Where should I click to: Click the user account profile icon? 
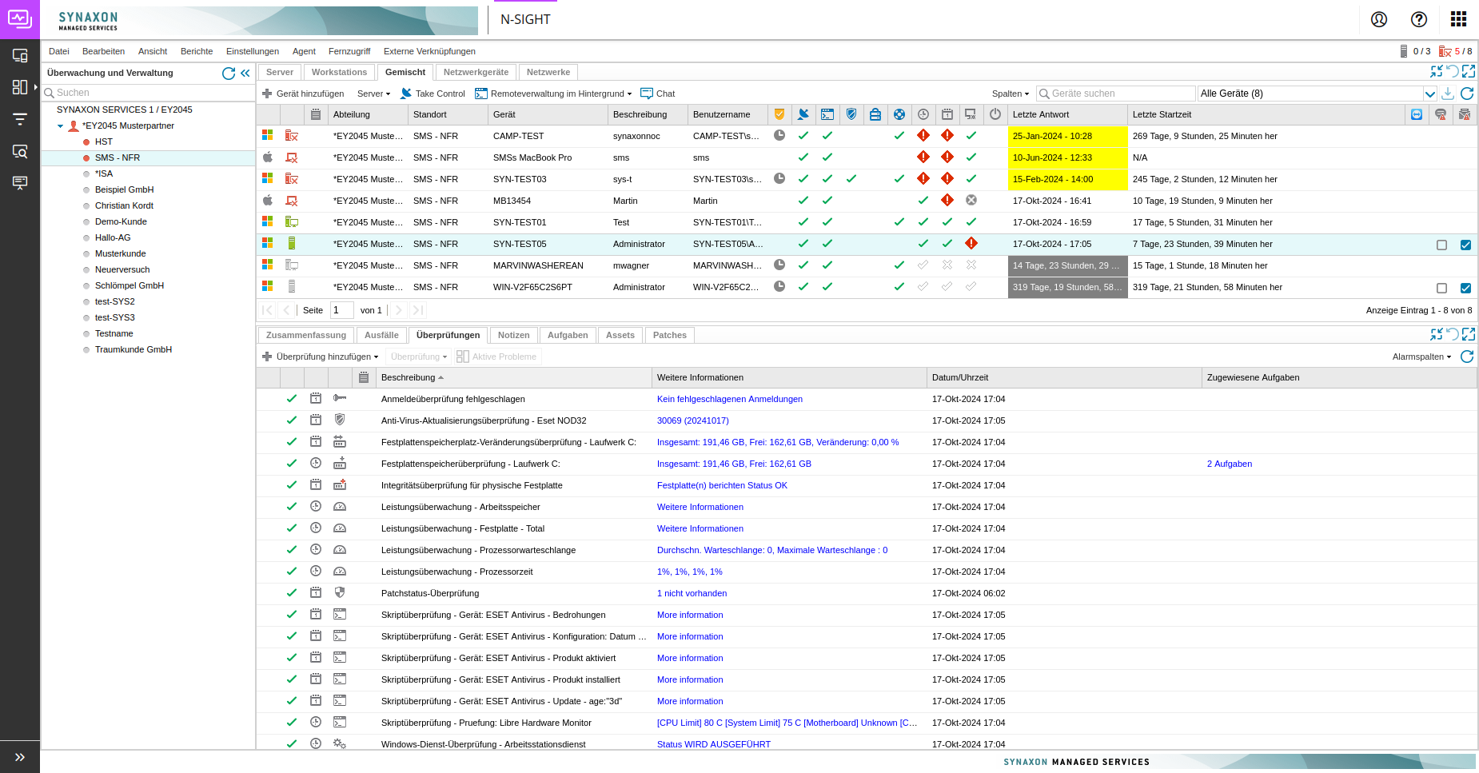(1379, 19)
